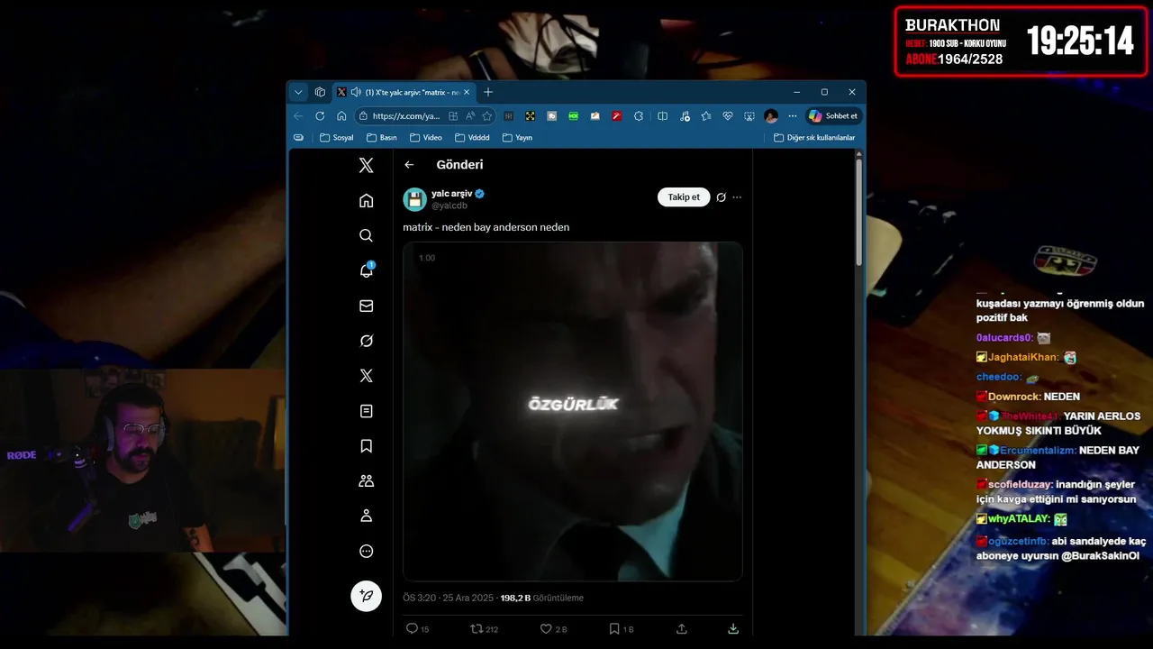Open yalc arşiv profile avatar
Screen dimensions: 1153x649
pos(414,199)
